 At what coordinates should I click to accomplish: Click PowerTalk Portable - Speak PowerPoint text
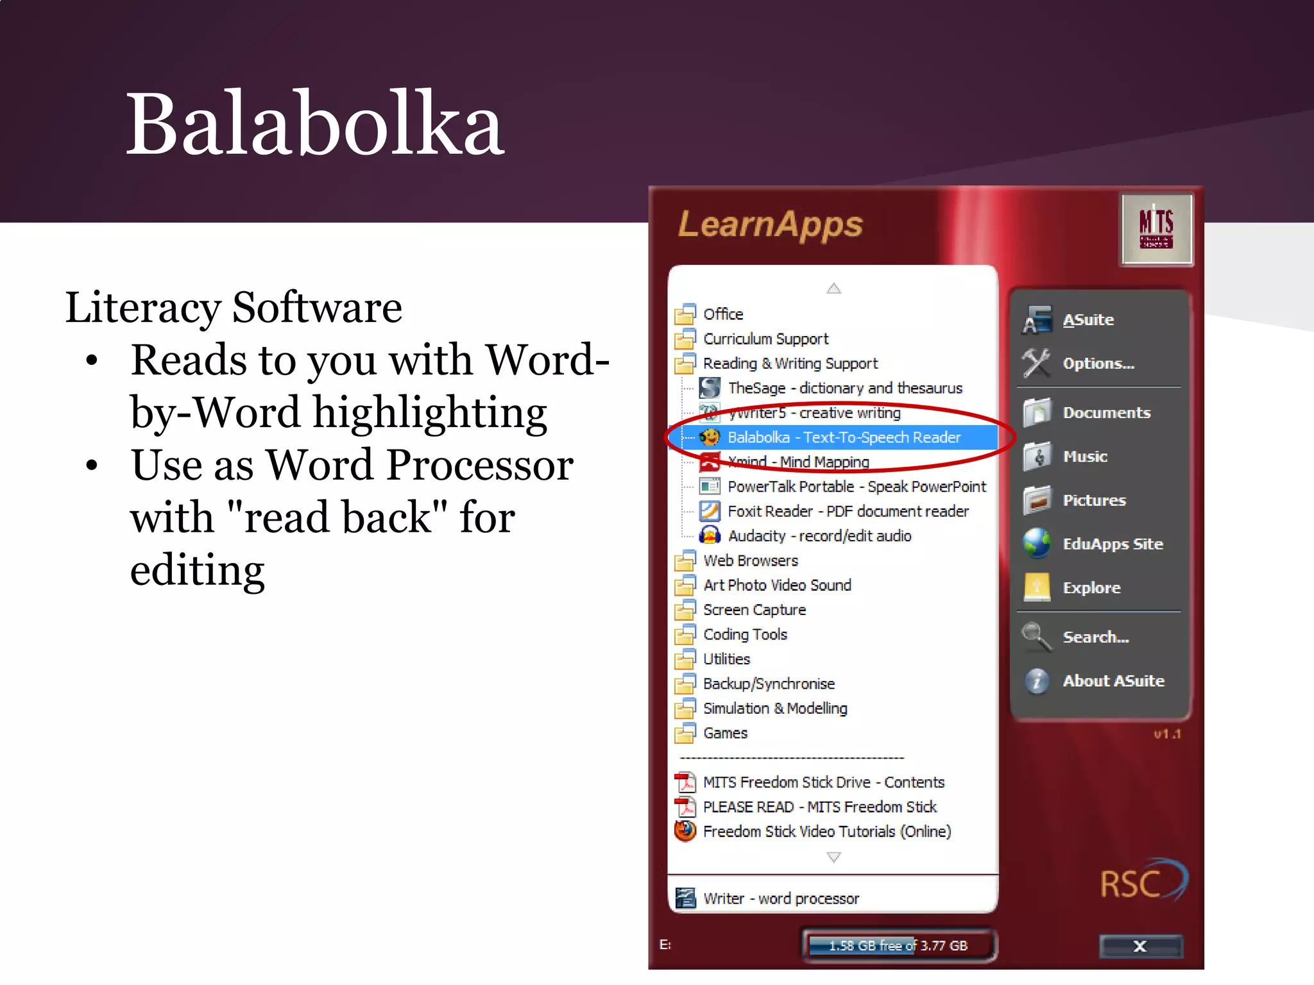point(857,487)
